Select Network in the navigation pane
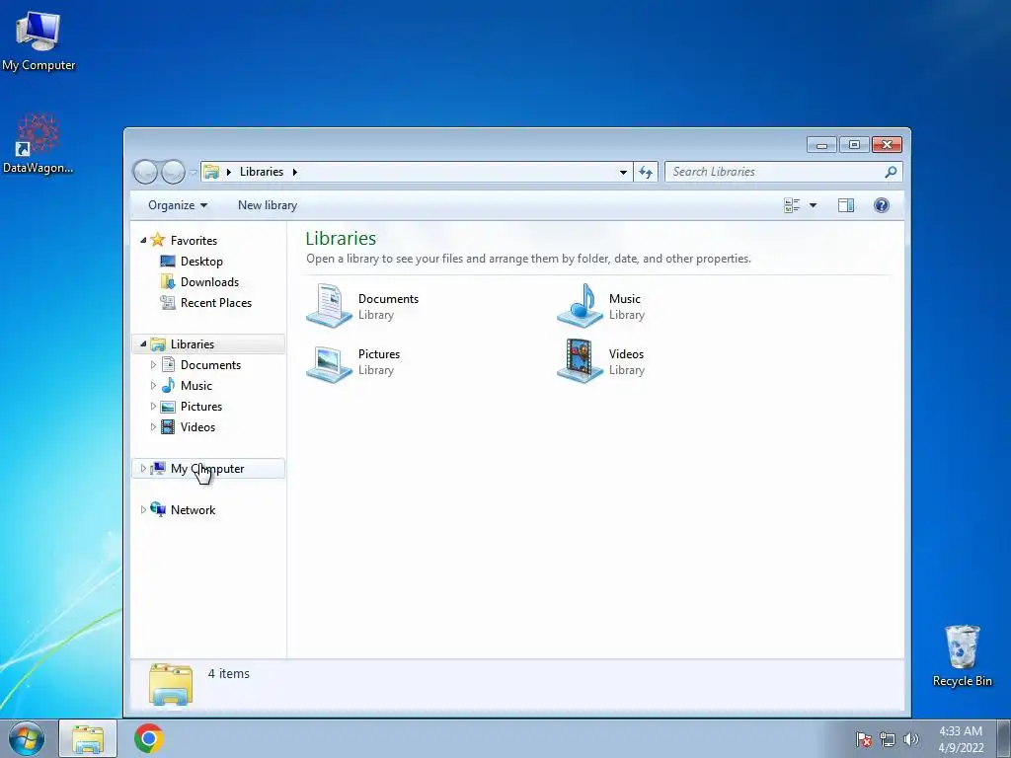 (193, 510)
